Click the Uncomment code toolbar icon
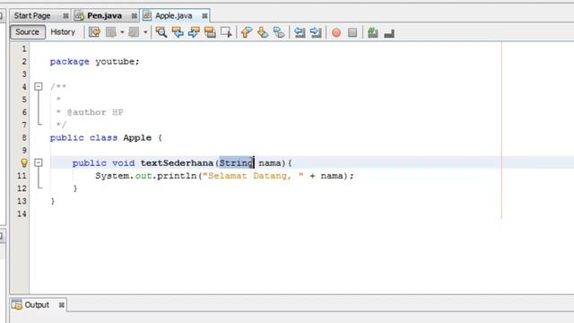This screenshot has width=574, height=323. pyautogui.click(x=389, y=33)
